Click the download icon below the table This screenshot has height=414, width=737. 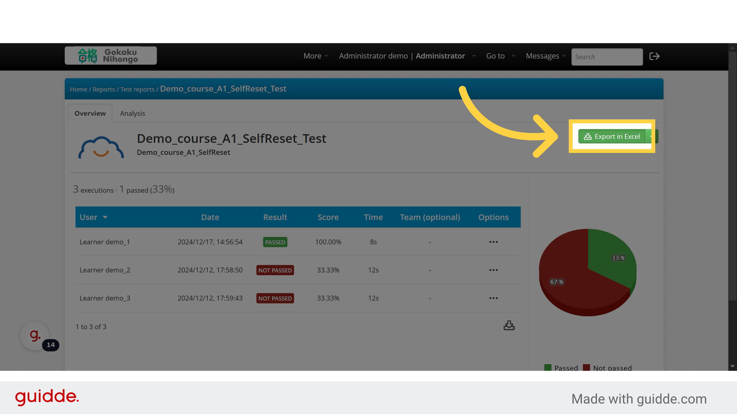[509, 325]
